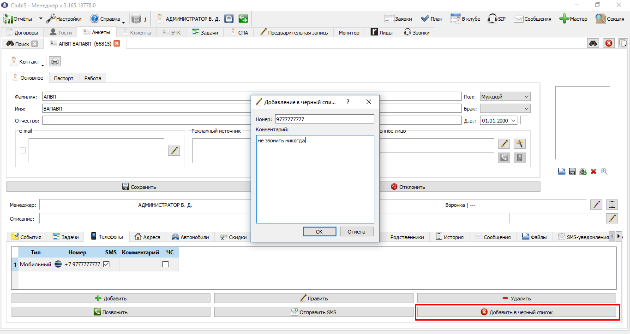The height and width of the screenshot is (334, 630).
Task: Click the magnifier zoom photo icon
Action: 604,171
